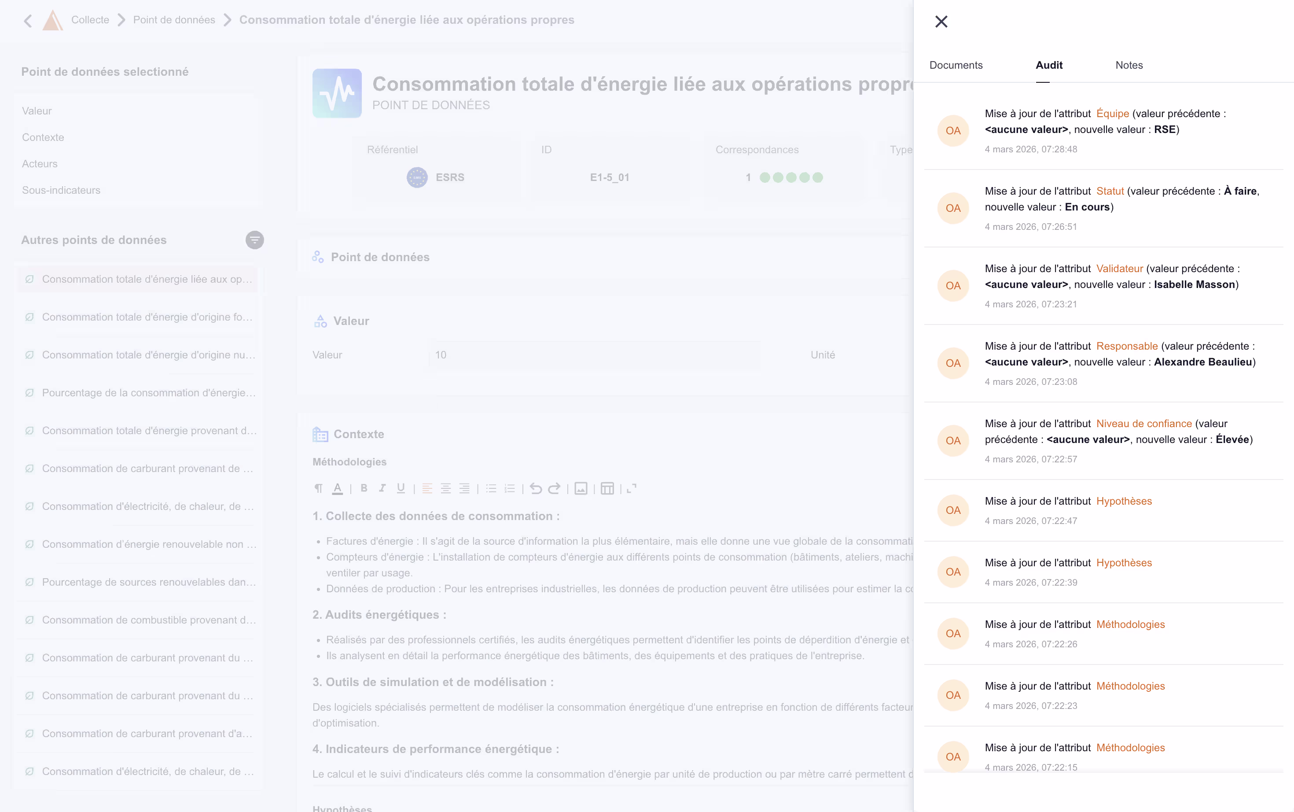Open the Validateur attribute link
The height and width of the screenshot is (812, 1294).
(1119, 269)
